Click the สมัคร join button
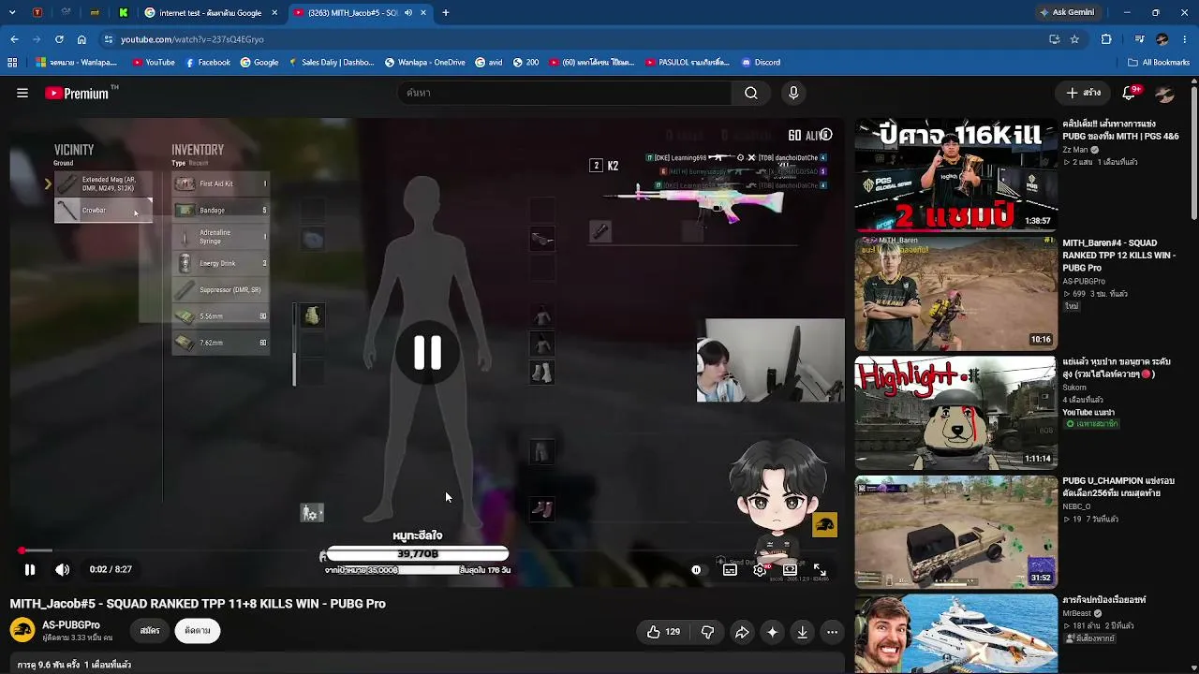Image resolution: width=1199 pixels, height=674 pixels. coord(150,631)
